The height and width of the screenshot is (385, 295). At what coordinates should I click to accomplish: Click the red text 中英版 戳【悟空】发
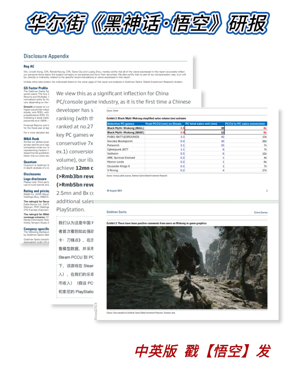[203, 351]
